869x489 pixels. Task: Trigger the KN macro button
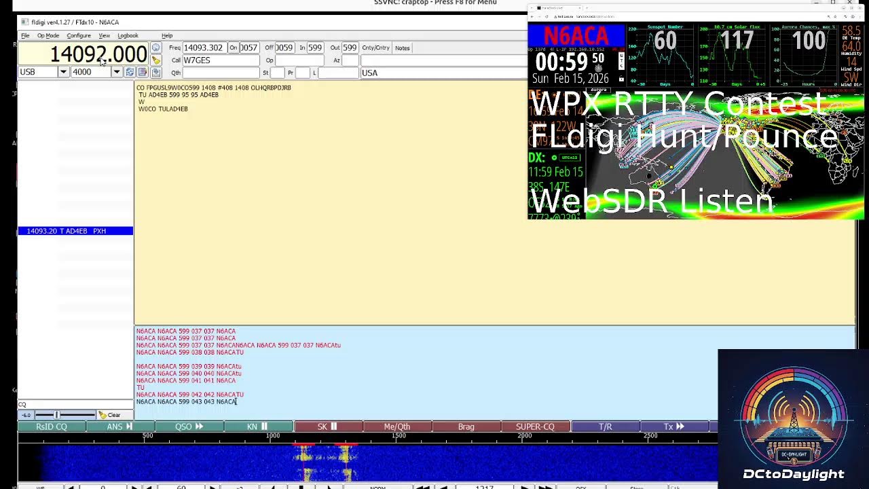point(259,427)
